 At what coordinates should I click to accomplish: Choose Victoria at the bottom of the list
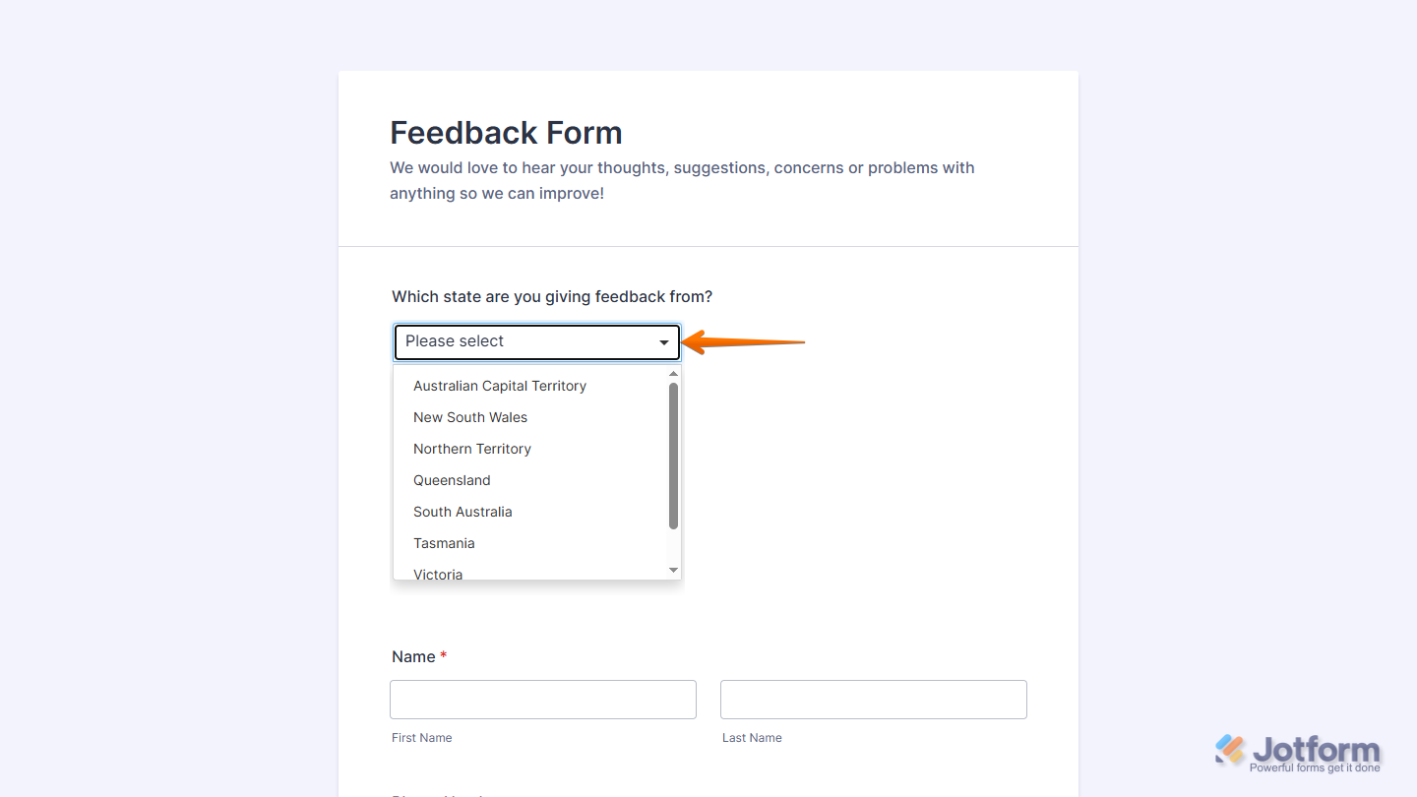point(438,573)
